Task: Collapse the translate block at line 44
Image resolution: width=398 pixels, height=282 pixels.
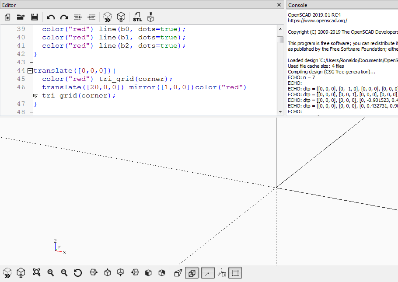Action: click(x=30, y=71)
